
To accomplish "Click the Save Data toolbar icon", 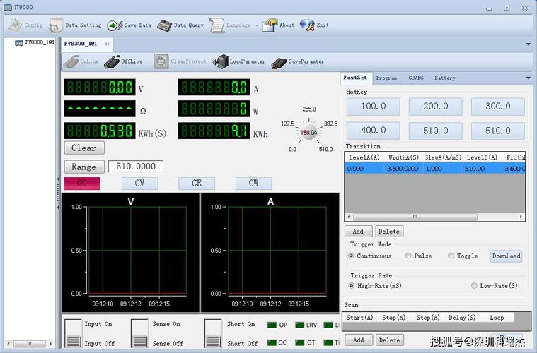I will tap(115, 25).
